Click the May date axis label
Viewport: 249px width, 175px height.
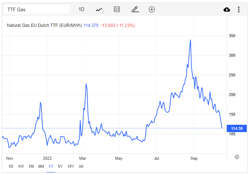[119, 158]
